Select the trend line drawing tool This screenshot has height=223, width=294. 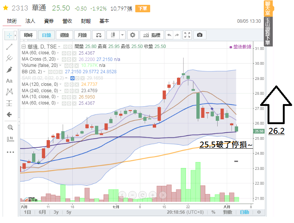coord(9,47)
